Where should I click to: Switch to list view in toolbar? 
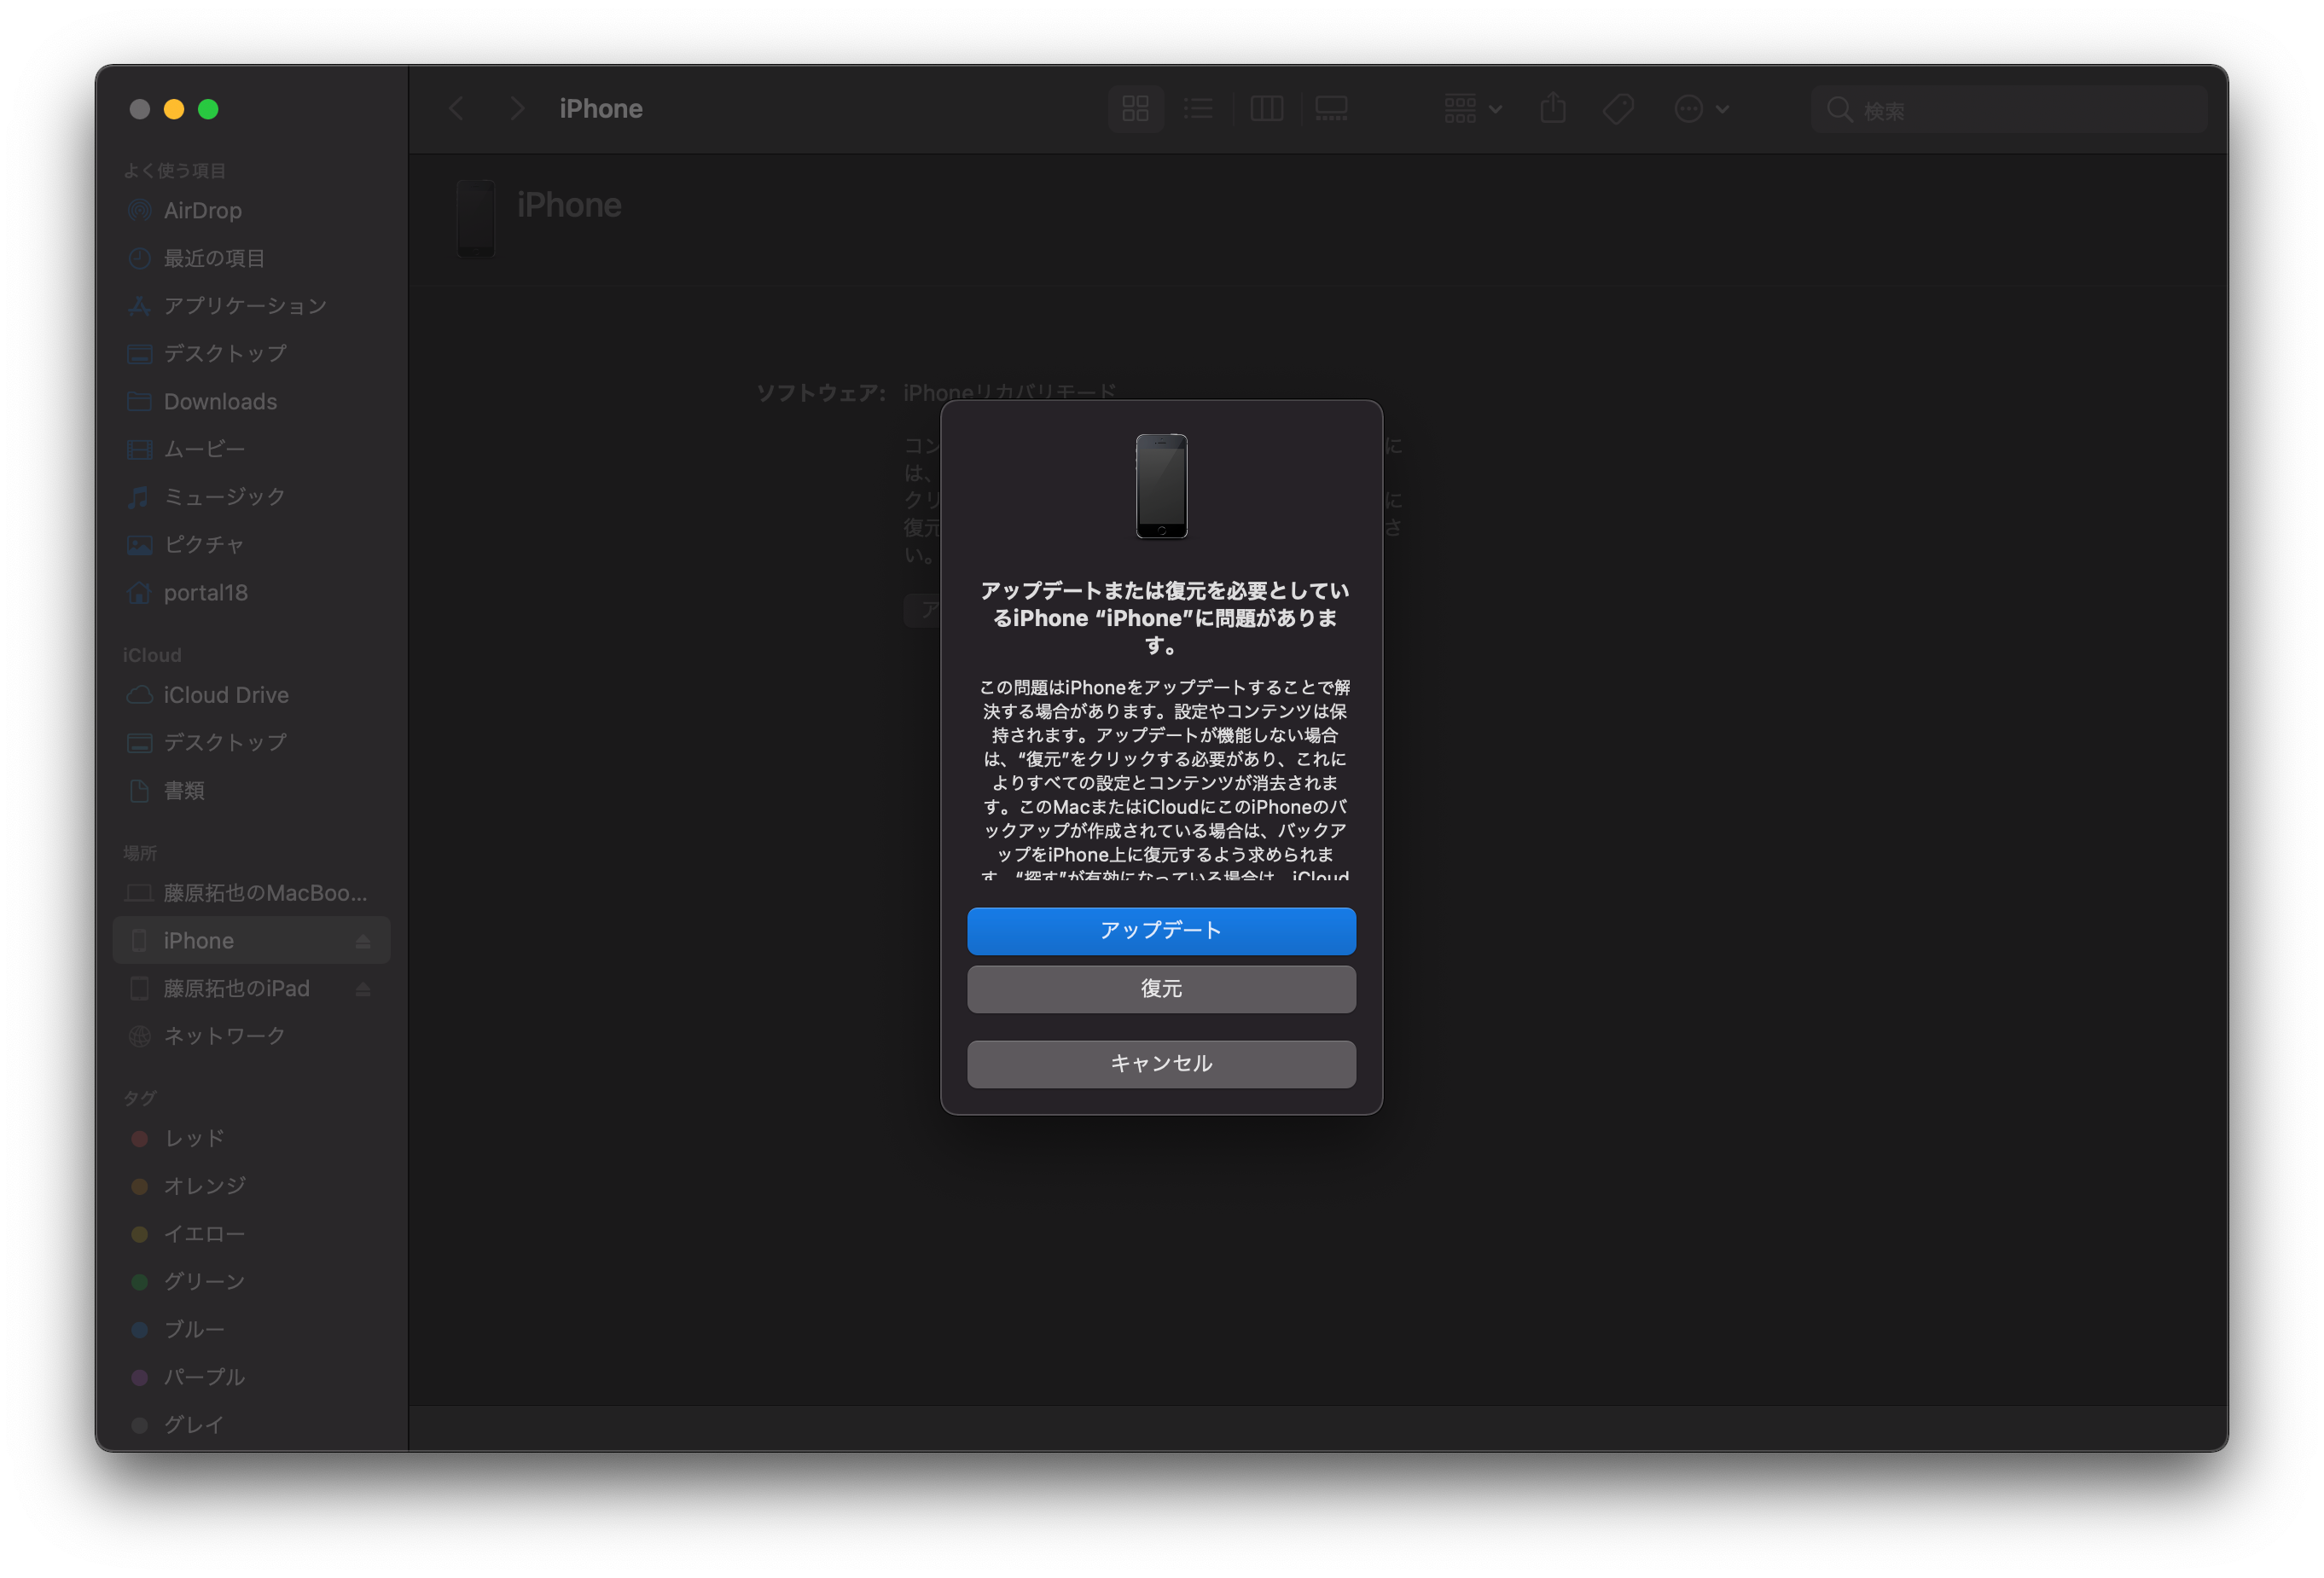point(1198,109)
